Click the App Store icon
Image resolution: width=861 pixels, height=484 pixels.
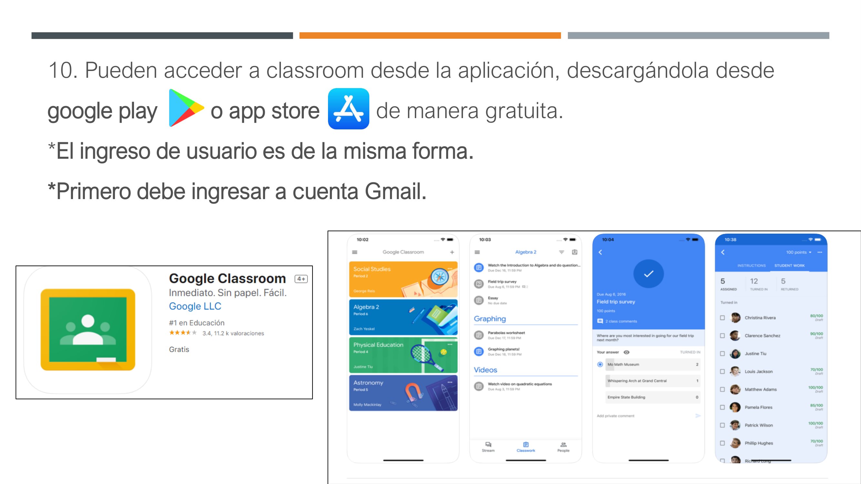348,109
